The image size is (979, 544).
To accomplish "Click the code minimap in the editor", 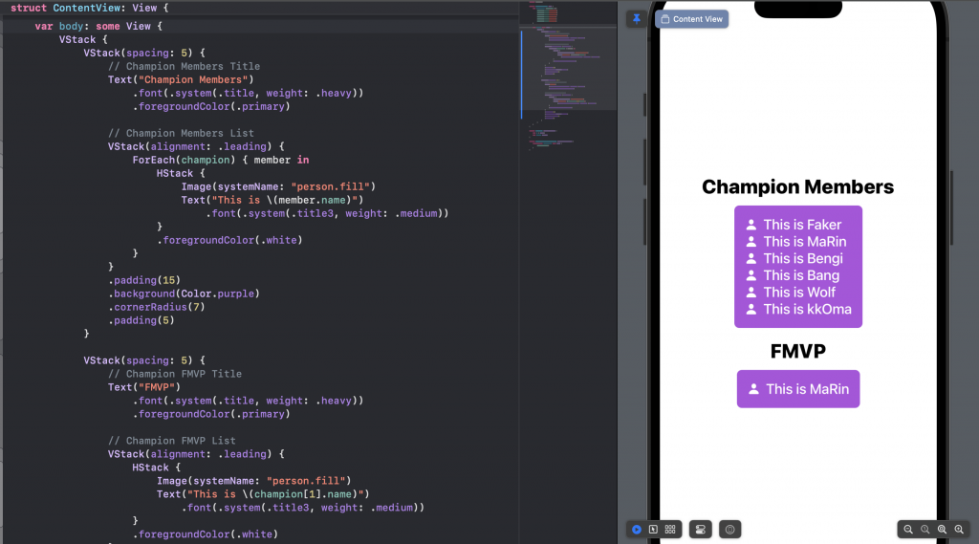I will coord(568,75).
